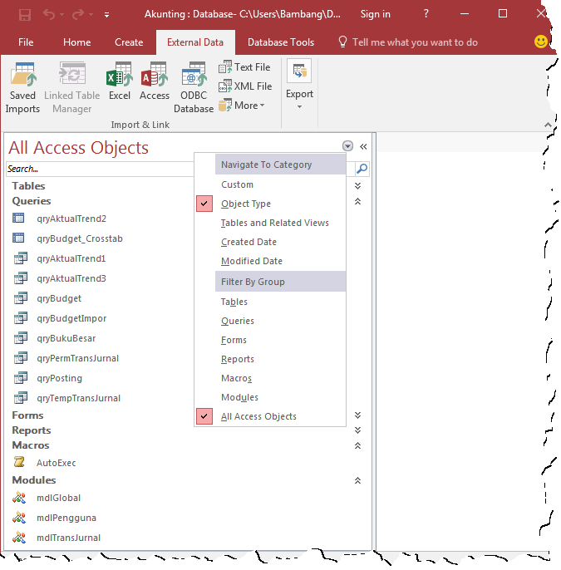Import a Text File
The width and height of the screenshot is (561, 570).
coord(244,67)
